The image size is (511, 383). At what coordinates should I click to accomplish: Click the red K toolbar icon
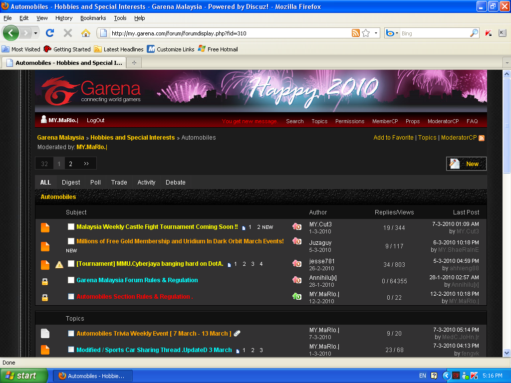click(488, 33)
